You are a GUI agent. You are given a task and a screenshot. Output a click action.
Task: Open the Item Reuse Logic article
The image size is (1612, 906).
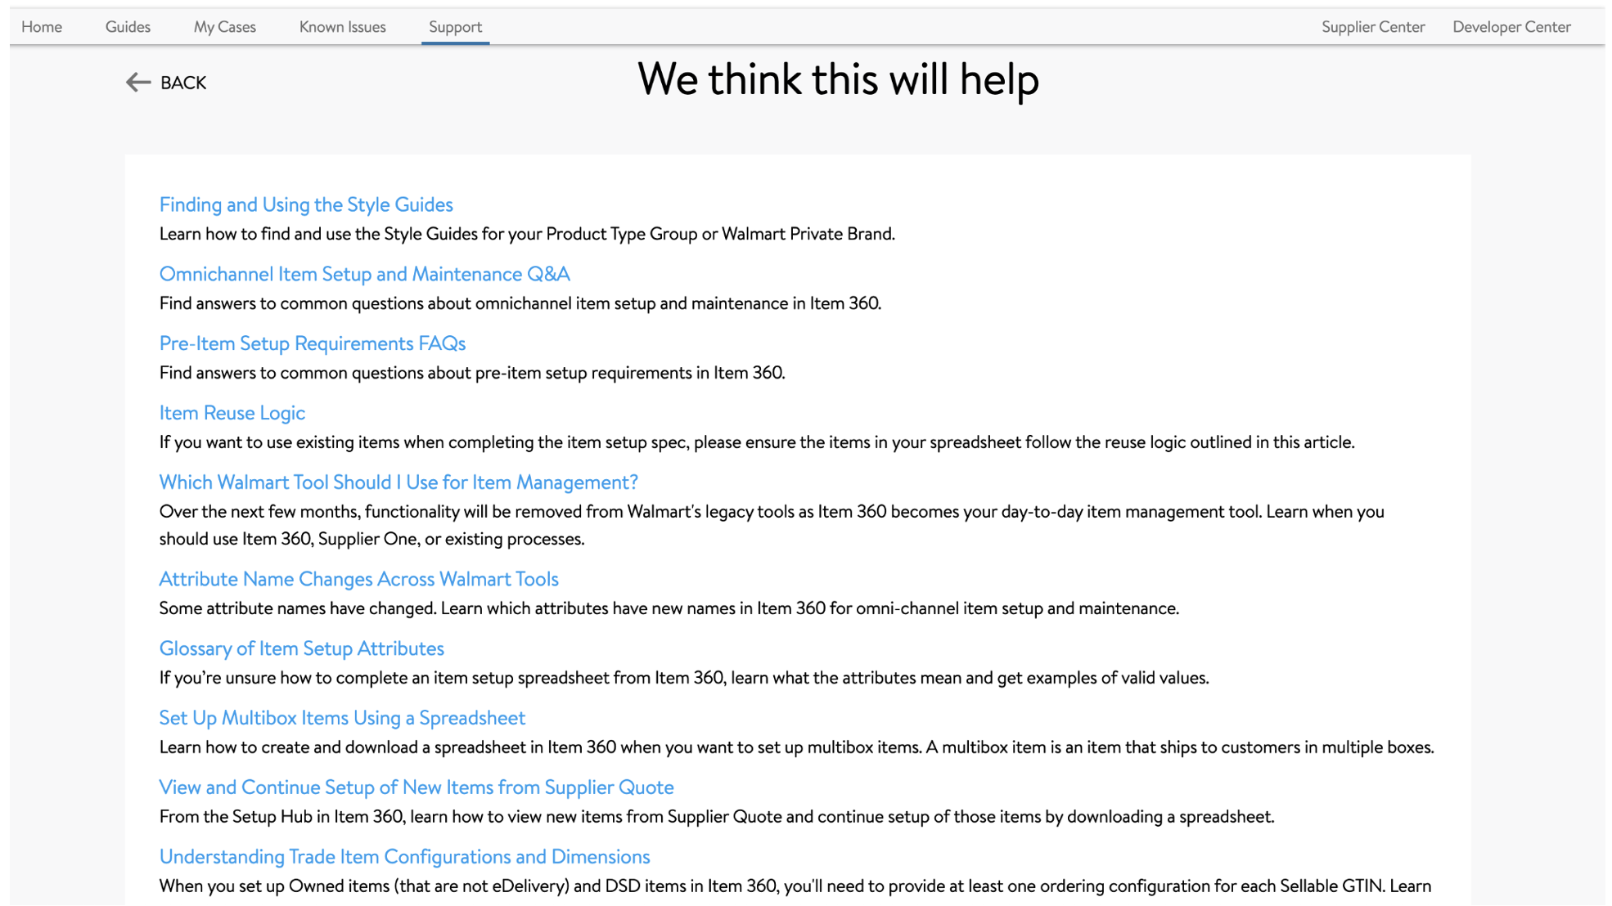(x=232, y=413)
